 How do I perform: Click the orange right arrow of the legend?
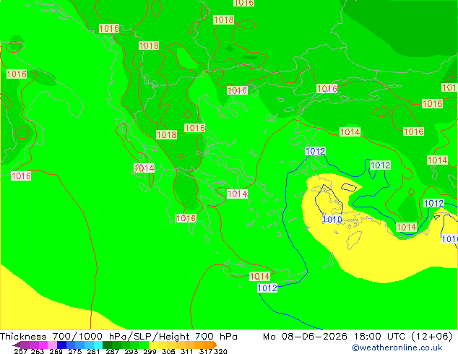[x=215, y=345]
